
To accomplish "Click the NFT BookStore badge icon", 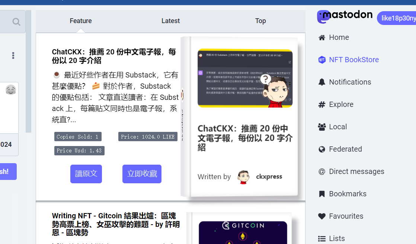I will click(322, 60).
